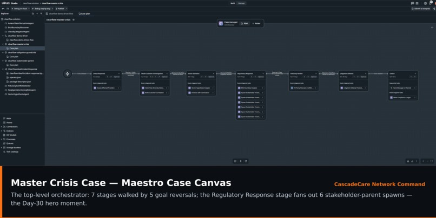The image size is (436, 218).
Task: Click the zoom out minus icon on canvas
Action: [x=427, y=161]
